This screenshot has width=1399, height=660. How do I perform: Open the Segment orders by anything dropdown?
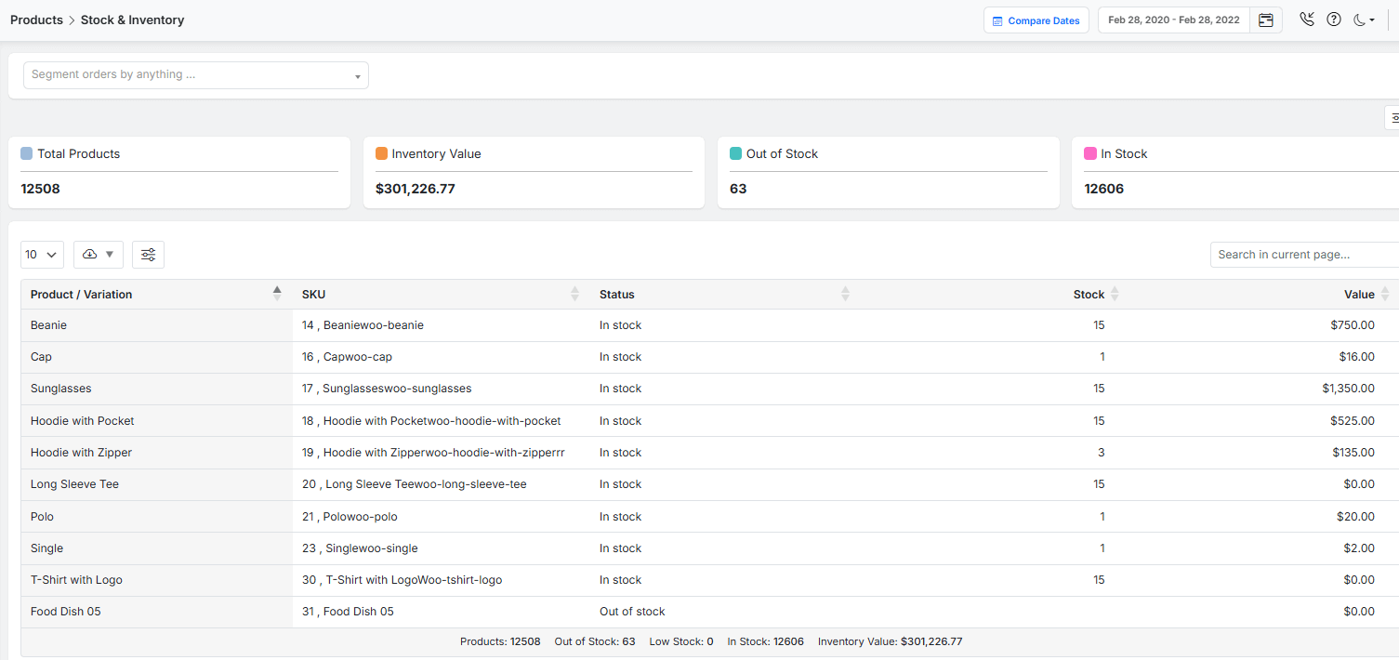coord(195,75)
